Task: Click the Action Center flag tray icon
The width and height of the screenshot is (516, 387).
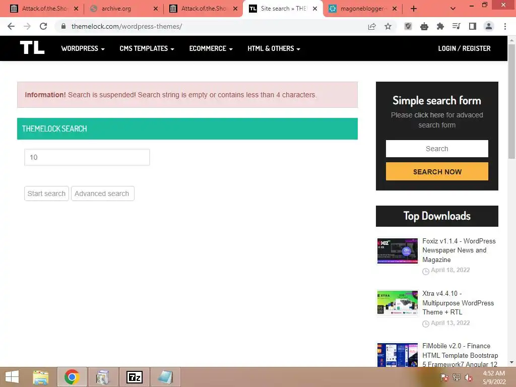Action: pyautogui.click(x=444, y=377)
